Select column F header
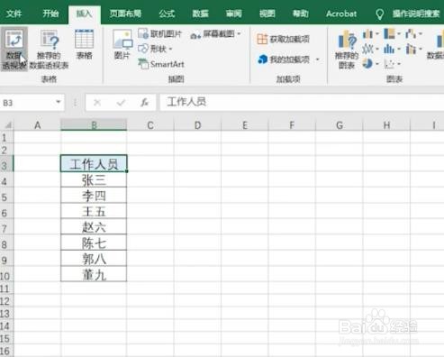Screen dimensions: 444x357 click(292, 124)
